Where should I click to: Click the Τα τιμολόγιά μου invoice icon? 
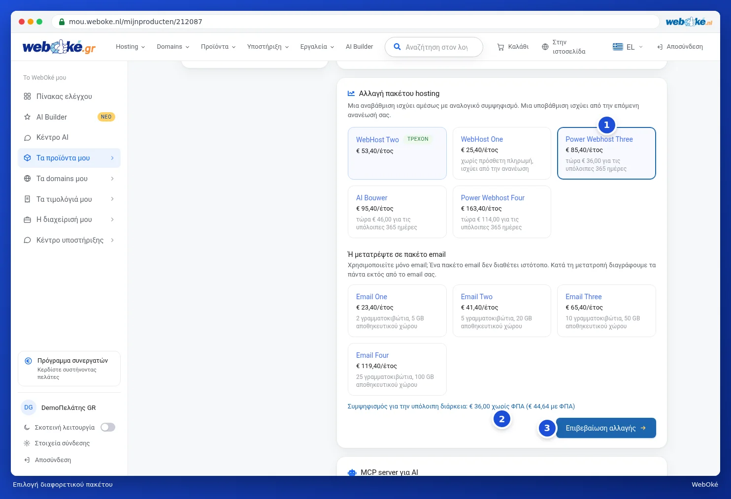pyautogui.click(x=28, y=199)
